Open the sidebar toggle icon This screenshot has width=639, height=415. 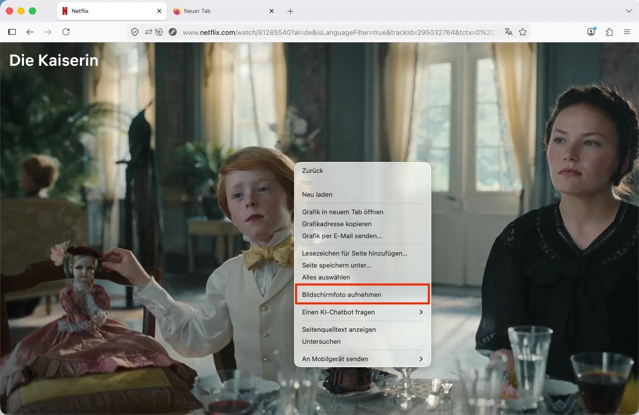[12, 32]
